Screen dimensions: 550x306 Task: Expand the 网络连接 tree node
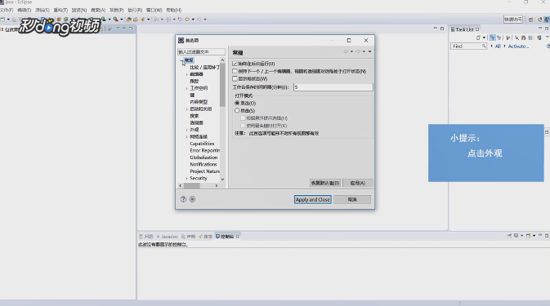[186, 137]
